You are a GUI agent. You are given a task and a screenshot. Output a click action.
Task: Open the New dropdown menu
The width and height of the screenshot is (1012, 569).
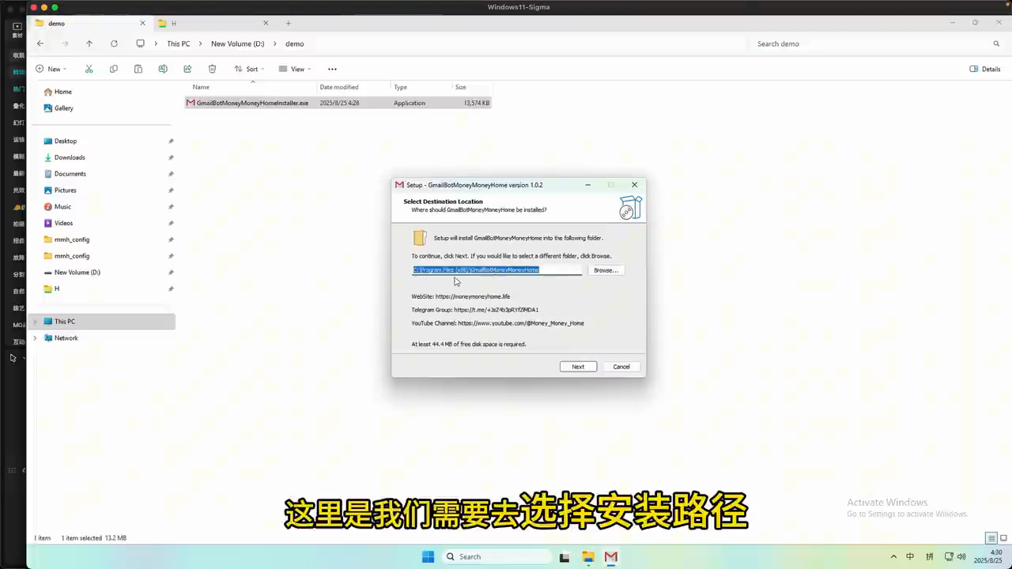coord(51,69)
